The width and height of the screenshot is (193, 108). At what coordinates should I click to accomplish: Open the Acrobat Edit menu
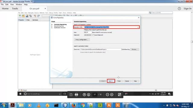(x=7, y=4)
